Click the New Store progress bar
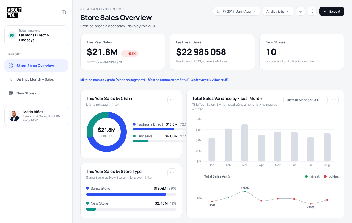The image size is (352, 223). pos(131,209)
